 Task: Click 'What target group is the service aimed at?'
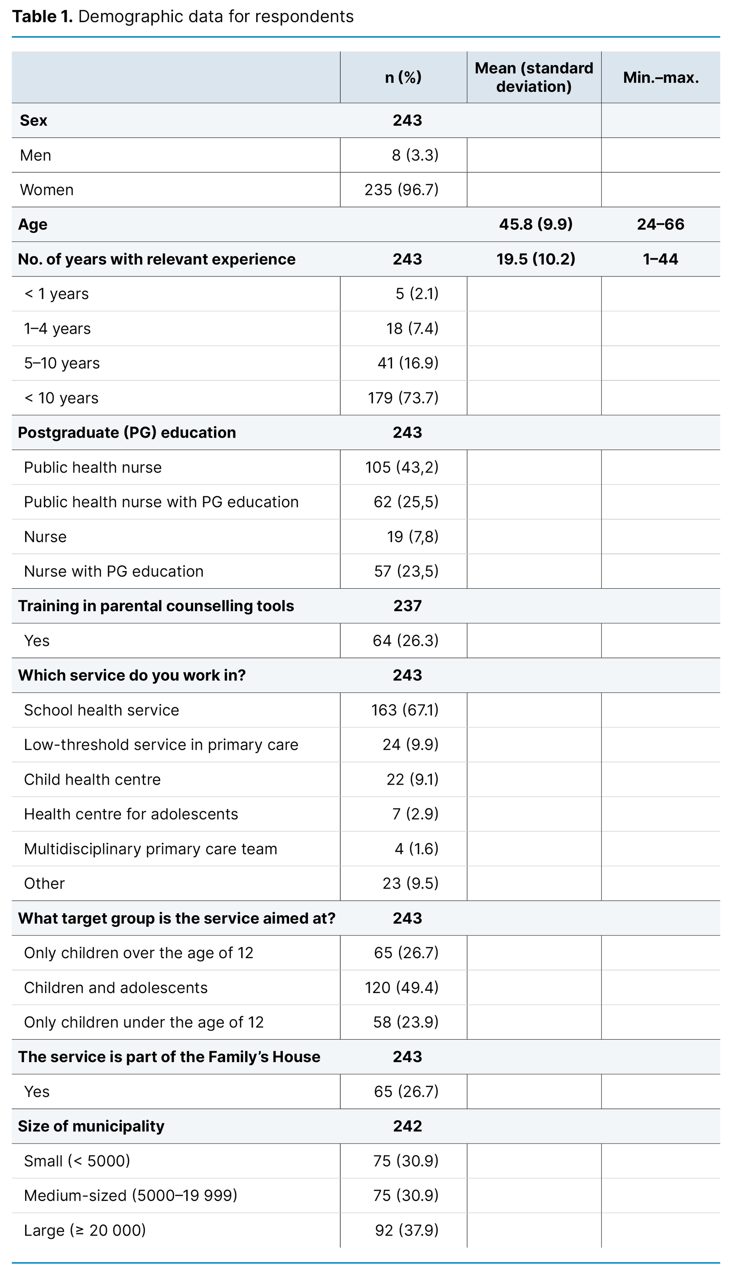177,918
